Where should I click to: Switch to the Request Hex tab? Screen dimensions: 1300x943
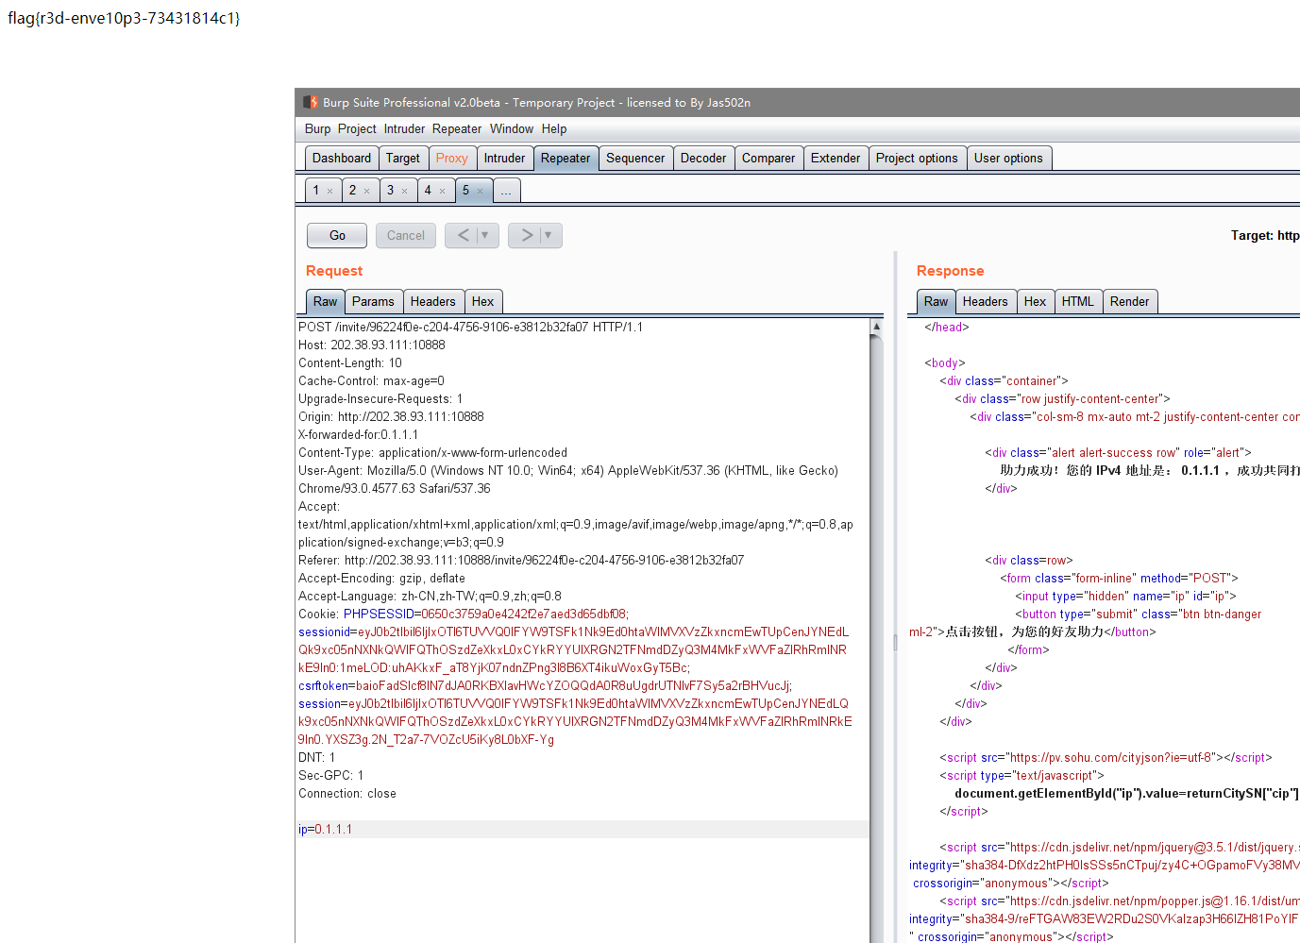tap(483, 301)
